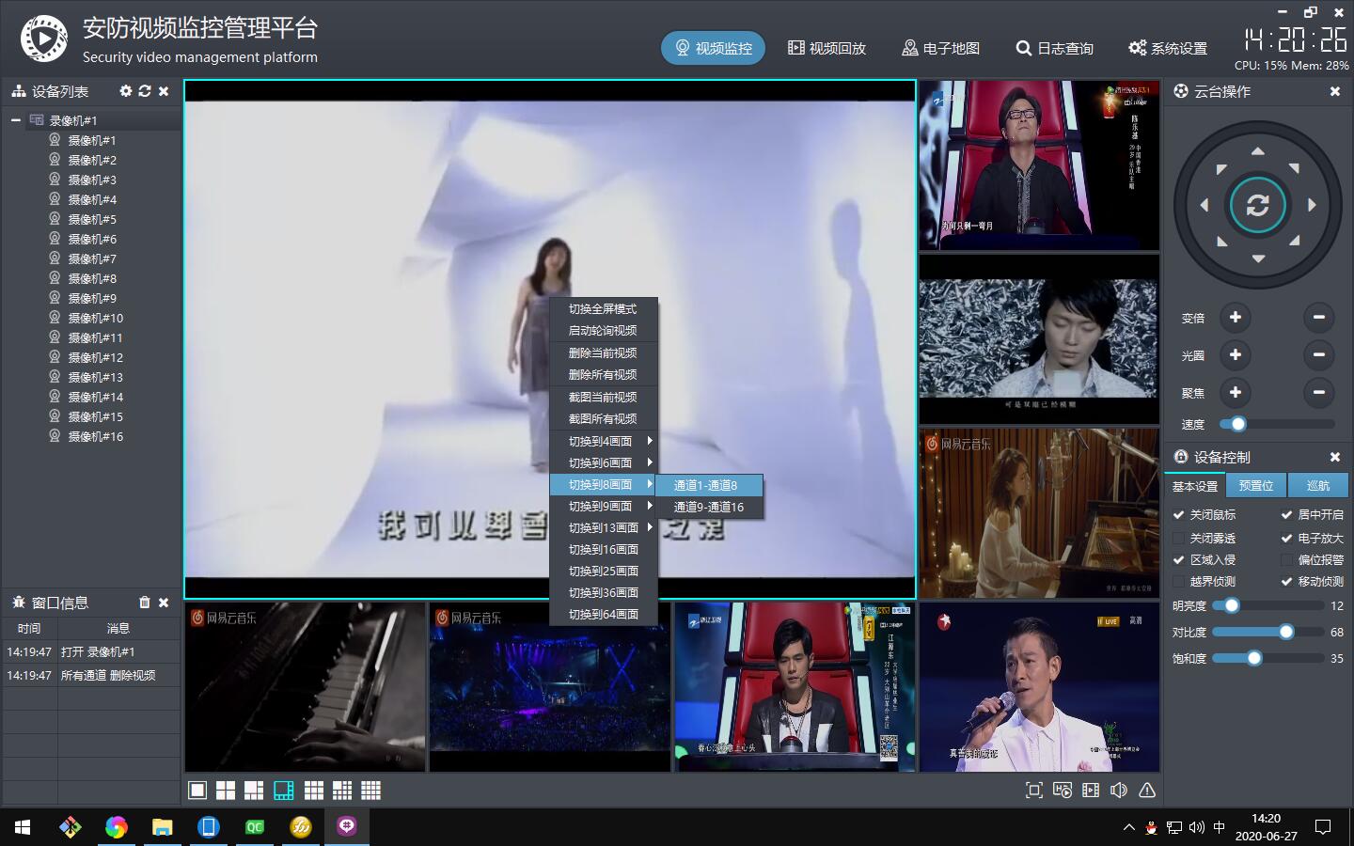
Task: Pan PTZ camera left arrow
Action: [1204, 205]
